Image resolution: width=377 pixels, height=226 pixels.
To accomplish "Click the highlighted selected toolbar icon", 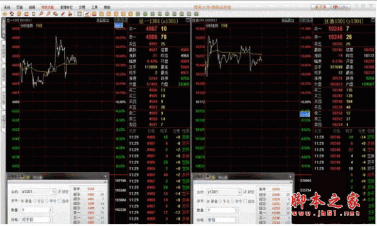I will pos(87,14).
